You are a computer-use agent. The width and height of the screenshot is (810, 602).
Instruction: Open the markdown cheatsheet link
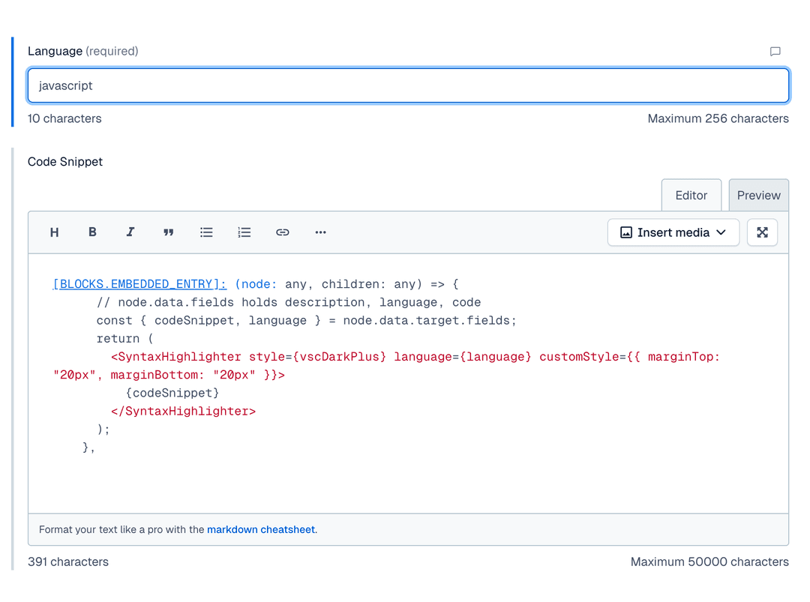pos(260,529)
